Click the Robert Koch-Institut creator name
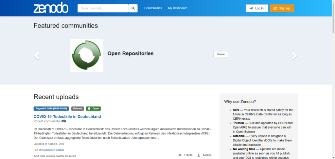This screenshot has height=159, width=335. click(x=47, y=121)
